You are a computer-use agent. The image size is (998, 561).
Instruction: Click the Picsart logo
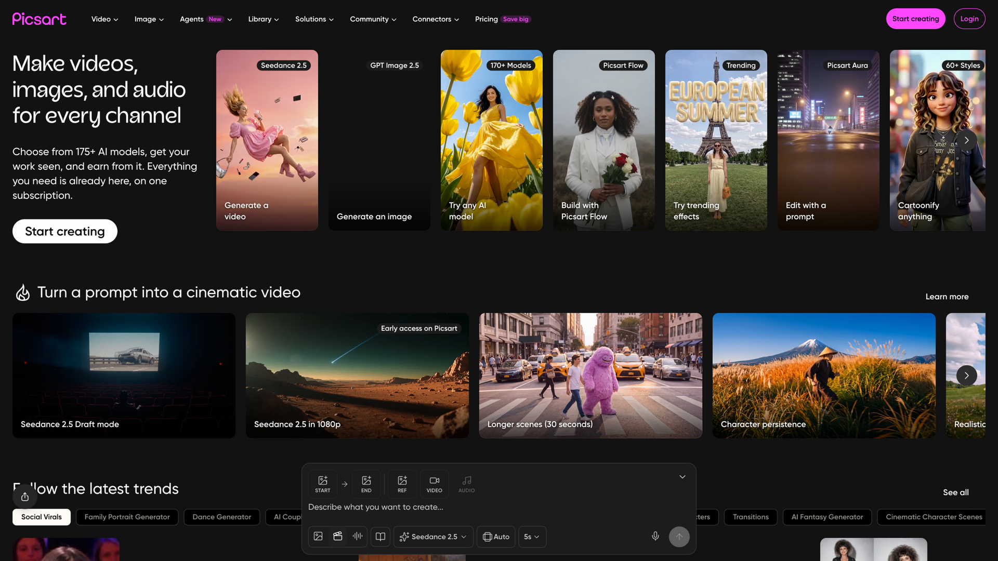pos(40,19)
